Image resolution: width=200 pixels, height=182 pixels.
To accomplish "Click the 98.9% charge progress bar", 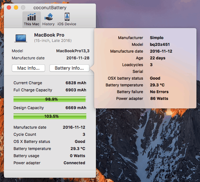I will pyautogui.click(x=50, y=99).
